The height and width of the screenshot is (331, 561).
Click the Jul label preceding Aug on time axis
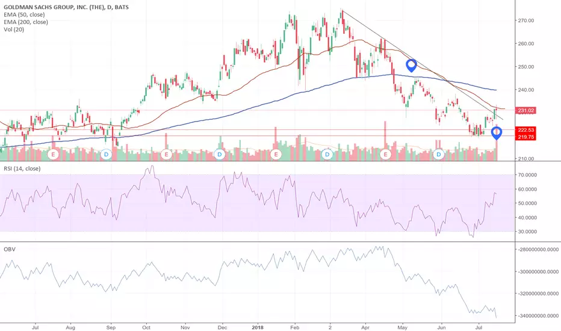35,327
